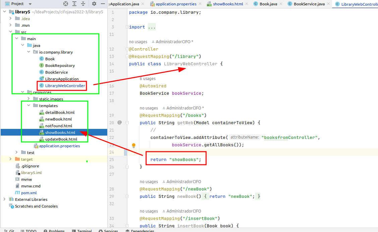Image resolution: width=378 pixels, height=232 pixels.
Task: Expand the static.images folder
Action: pos(29,98)
